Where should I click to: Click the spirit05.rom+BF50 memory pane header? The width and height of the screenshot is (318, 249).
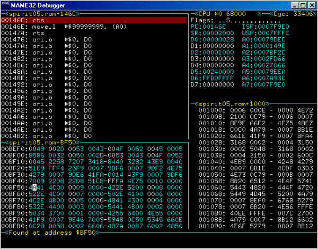[31, 142]
